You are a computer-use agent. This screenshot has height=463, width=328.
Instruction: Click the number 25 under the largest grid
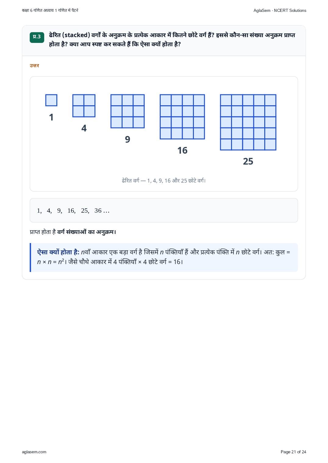[x=248, y=161]
